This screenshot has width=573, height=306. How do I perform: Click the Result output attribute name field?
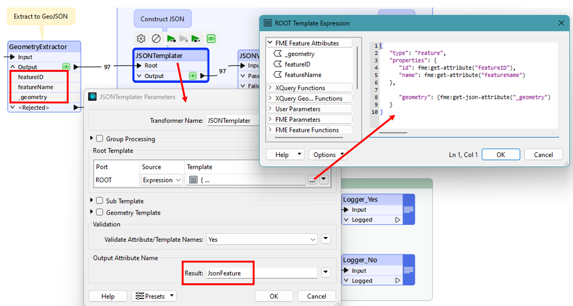point(262,272)
